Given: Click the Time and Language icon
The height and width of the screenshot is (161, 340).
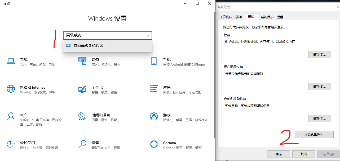Looking at the screenshot, I should pyautogui.click(x=82, y=116).
